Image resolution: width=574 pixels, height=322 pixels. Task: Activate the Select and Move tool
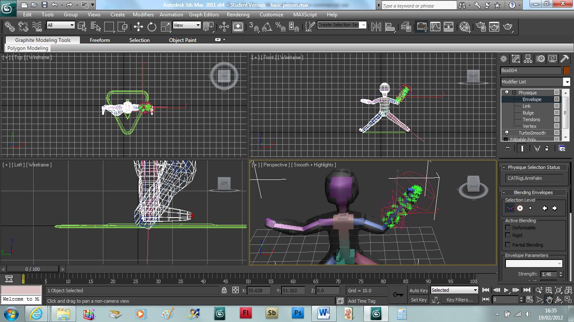point(138,27)
